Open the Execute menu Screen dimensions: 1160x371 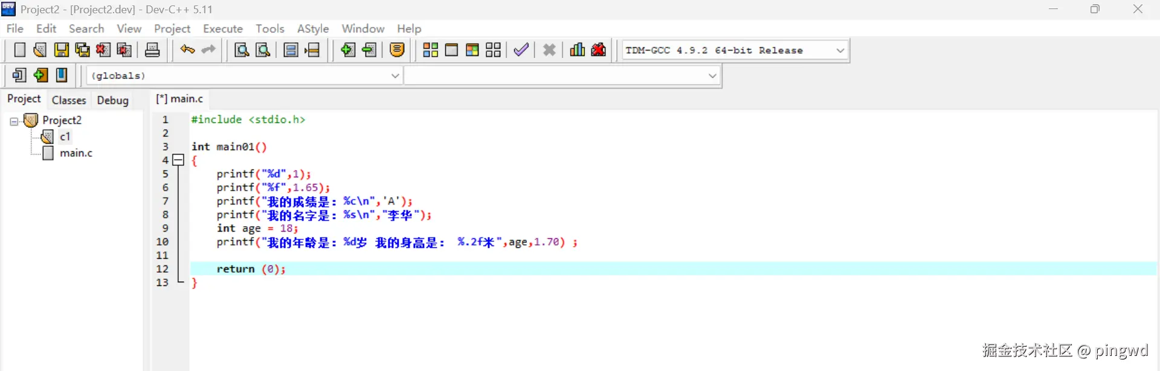(223, 28)
